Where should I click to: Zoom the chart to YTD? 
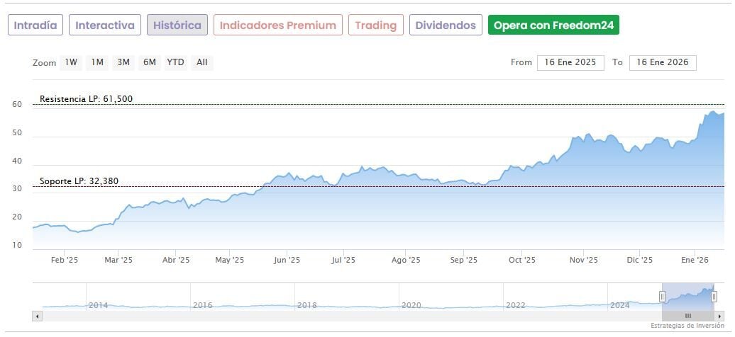[x=175, y=62]
